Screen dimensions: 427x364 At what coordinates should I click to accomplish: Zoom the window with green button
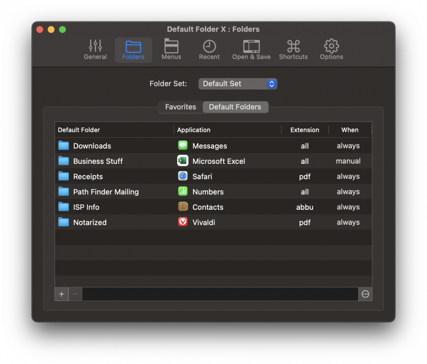coord(62,29)
